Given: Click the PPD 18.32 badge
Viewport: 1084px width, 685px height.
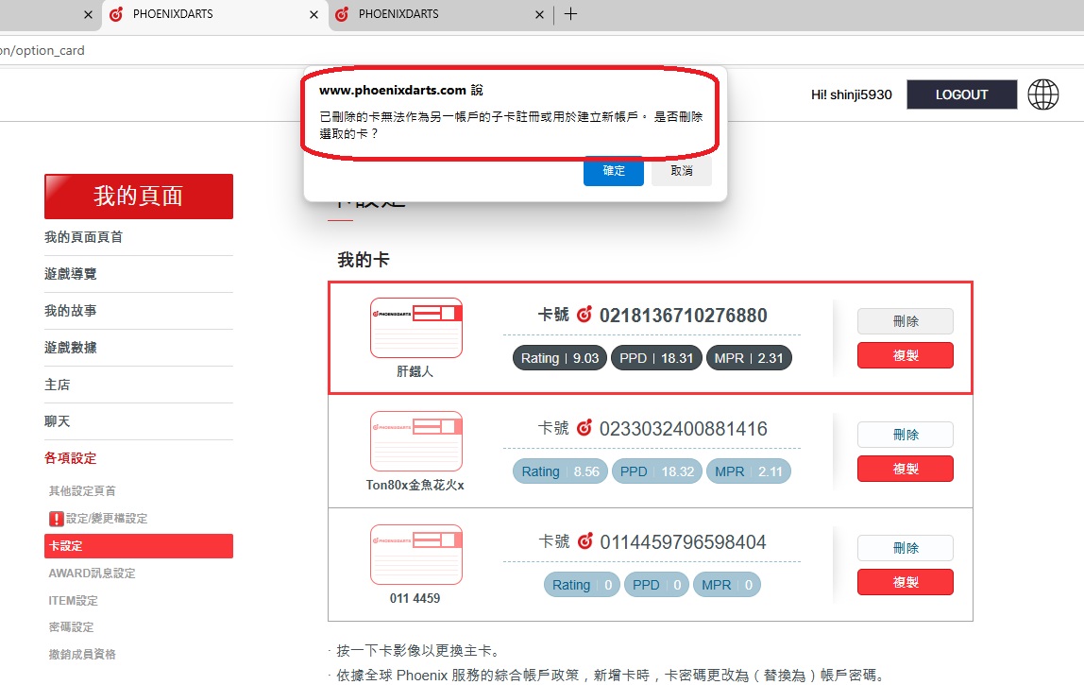Looking at the screenshot, I should point(657,471).
